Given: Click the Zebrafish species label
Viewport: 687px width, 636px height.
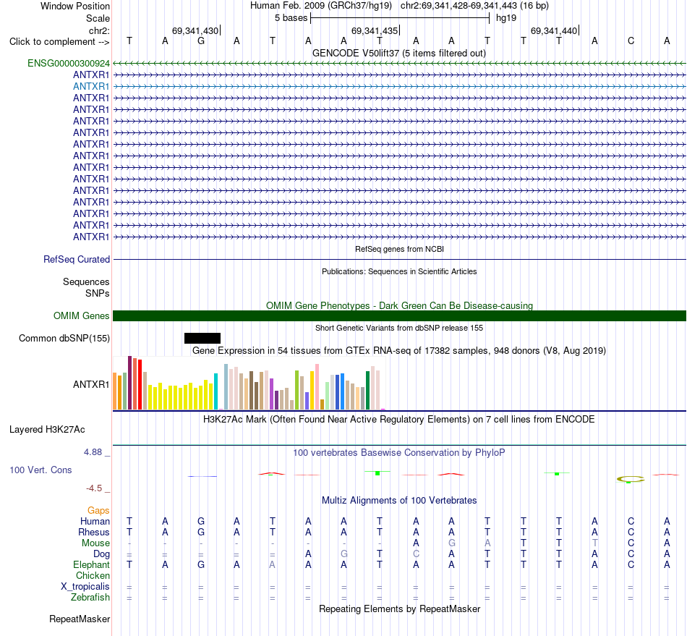Looking at the screenshot, I should [x=90, y=597].
